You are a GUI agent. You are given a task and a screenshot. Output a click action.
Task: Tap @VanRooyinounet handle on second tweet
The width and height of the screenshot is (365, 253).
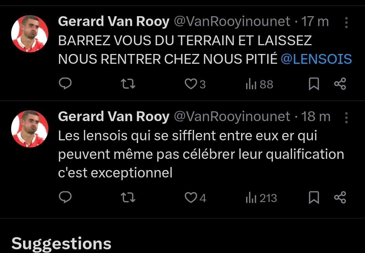click(232, 117)
